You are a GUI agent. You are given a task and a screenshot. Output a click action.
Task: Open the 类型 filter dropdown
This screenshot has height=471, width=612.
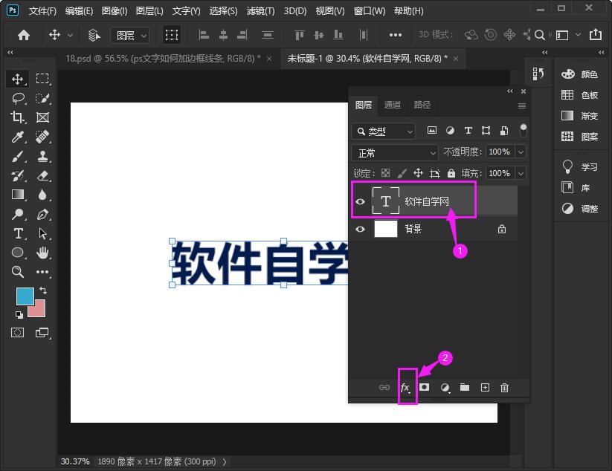tap(383, 131)
